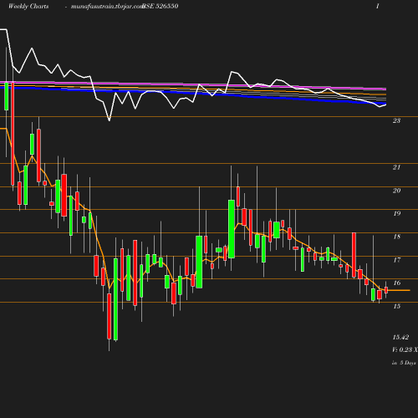The width and height of the screenshot is (418, 418).
Task: Select the 18 price axis label
Action: coord(396,237)
